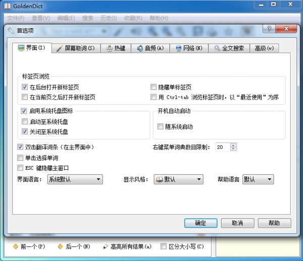Increase dictionary limit with up arrow
The width and height of the screenshot is (303, 261).
pyautogui.click(x=233, y=145)
